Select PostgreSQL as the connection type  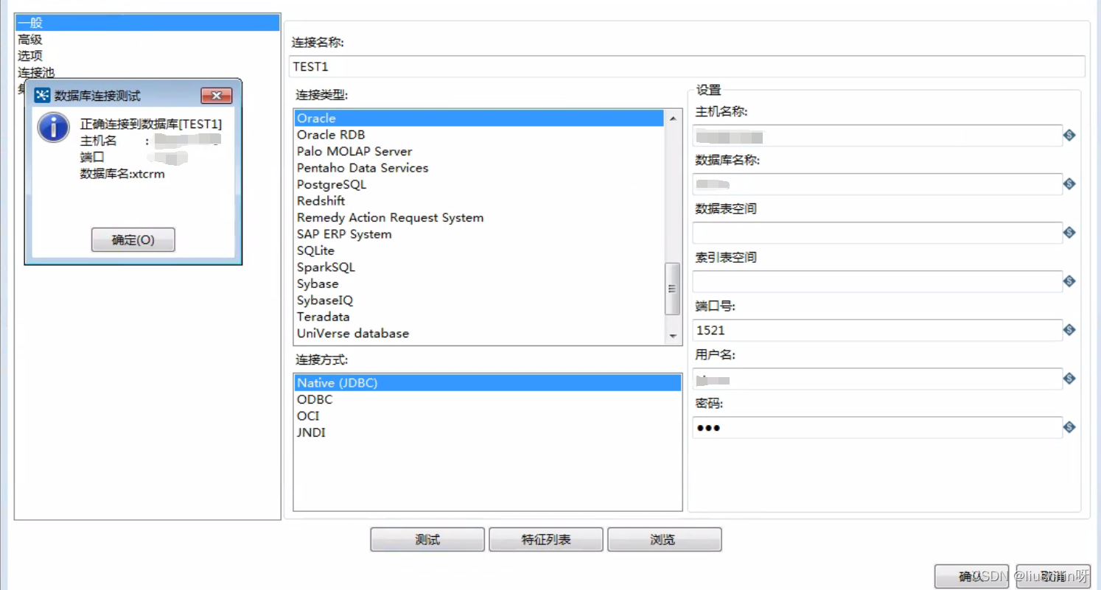point(331,184)
